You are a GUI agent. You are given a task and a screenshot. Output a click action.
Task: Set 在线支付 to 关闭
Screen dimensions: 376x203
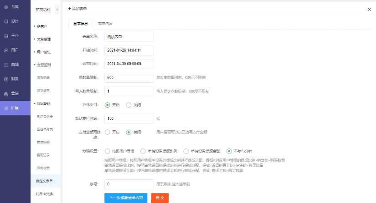point(129,105)
